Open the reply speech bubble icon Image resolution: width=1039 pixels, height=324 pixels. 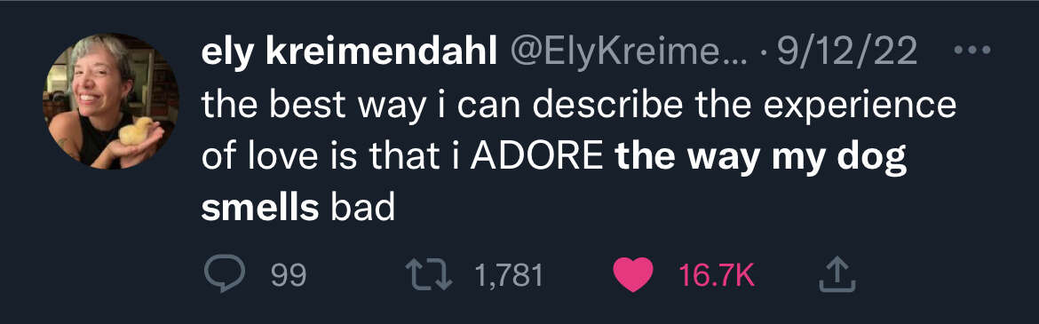pos(224,274)
